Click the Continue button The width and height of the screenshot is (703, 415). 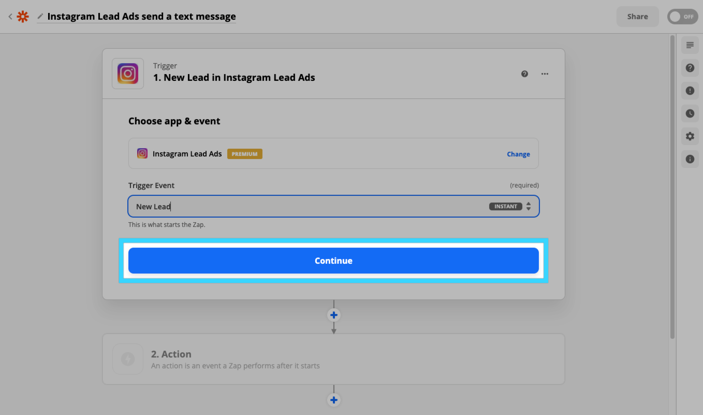click(x=333, y=261)
